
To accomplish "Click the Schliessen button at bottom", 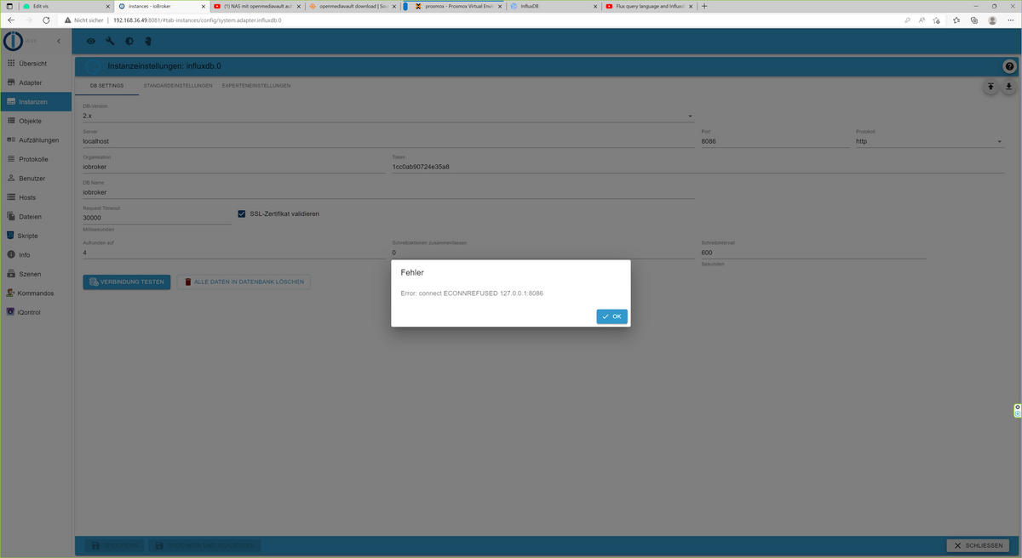I will pos(978,545).
